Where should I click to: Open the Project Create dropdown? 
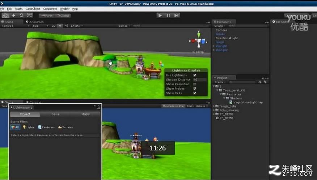click(x=220, y=82)
